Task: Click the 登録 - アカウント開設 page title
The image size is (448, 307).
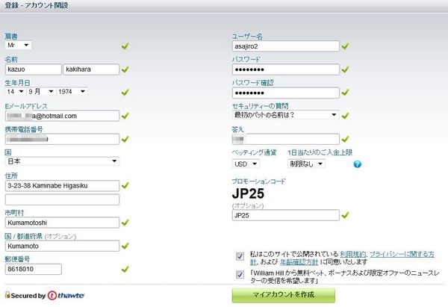Action: tap(37, 5)
